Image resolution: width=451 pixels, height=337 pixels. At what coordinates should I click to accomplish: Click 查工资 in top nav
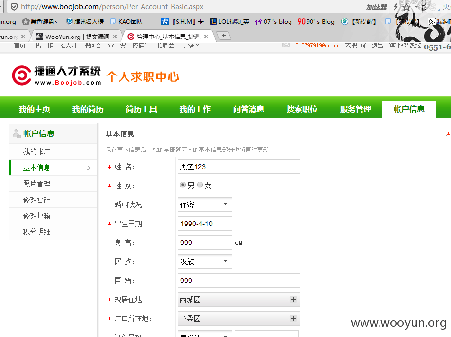point(117,45)
